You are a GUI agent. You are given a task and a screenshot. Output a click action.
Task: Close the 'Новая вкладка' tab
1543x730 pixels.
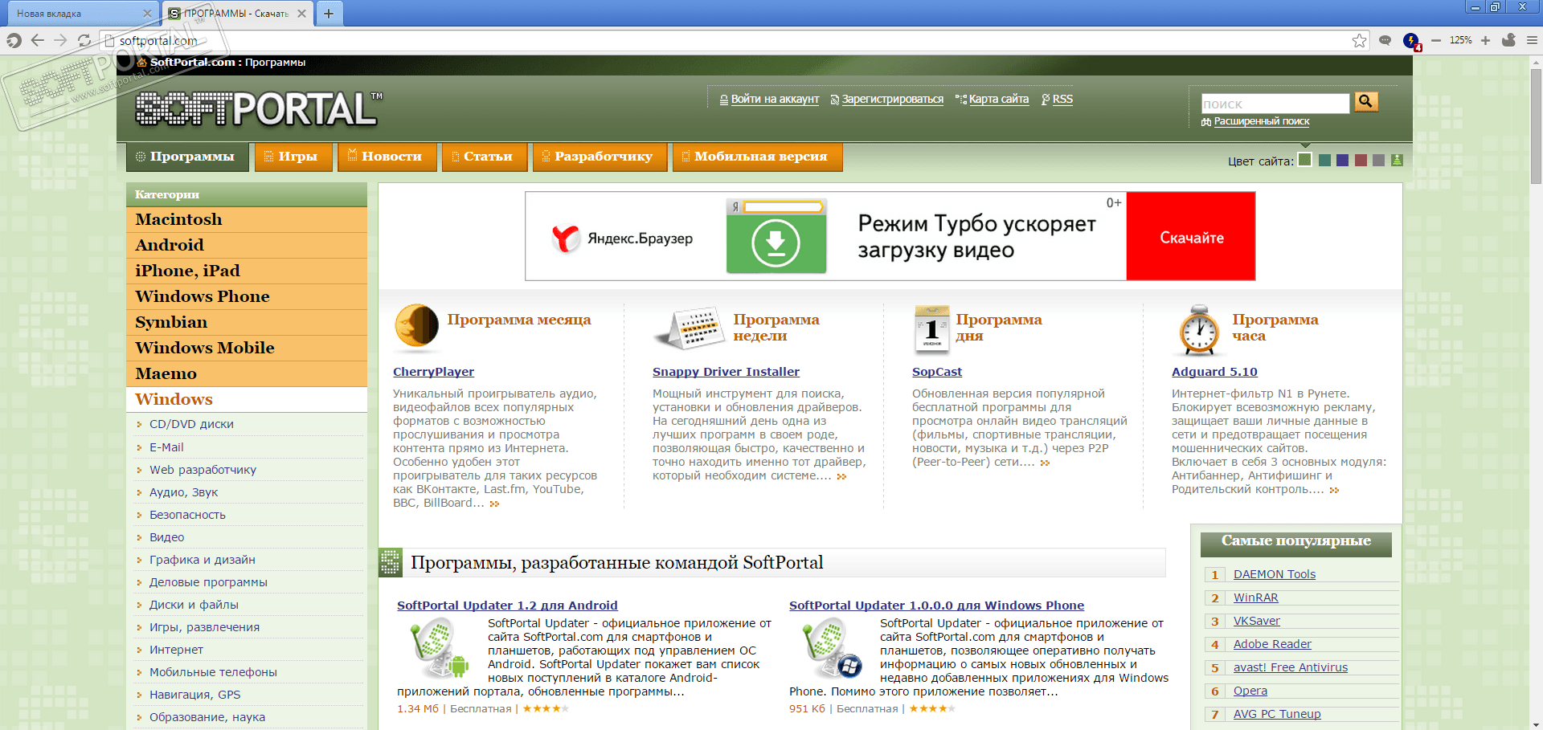(147, 13)
